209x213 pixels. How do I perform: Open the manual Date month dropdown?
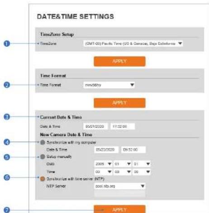[x=122, y=164]
